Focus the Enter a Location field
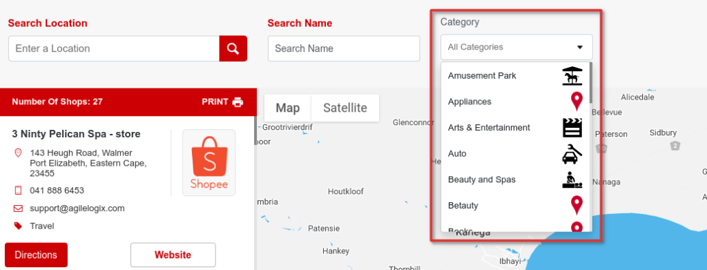The height and width of the screenshot is (270, 707). [114, 48]
